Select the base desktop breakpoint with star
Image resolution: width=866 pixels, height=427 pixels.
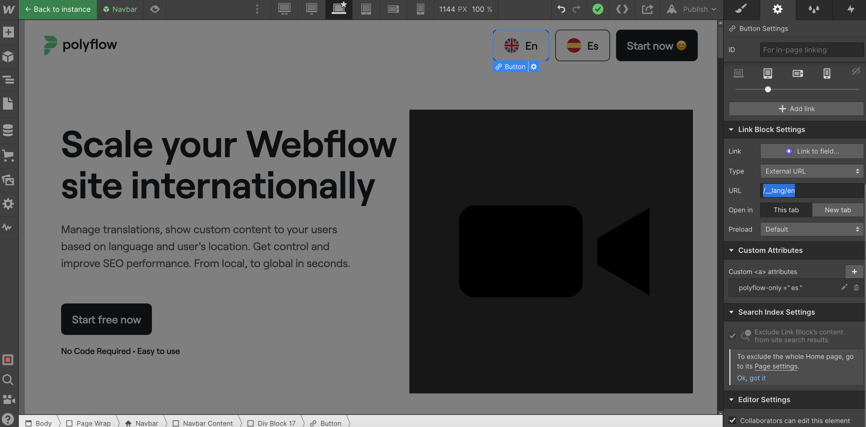[339, 9]
